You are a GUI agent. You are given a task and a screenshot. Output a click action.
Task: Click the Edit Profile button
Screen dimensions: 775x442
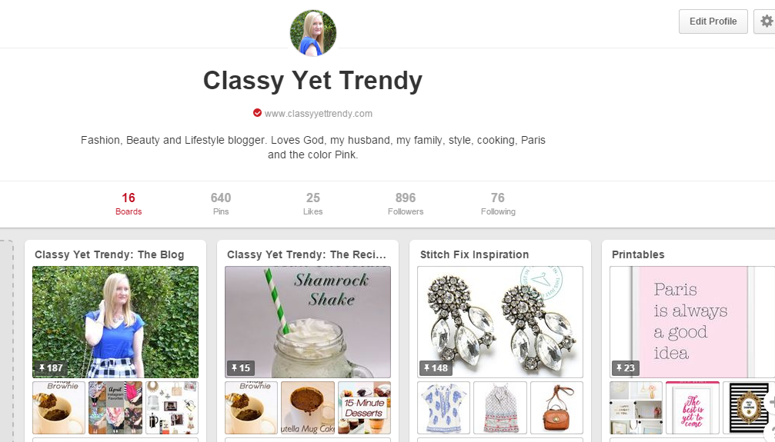[x=713, y=22]
